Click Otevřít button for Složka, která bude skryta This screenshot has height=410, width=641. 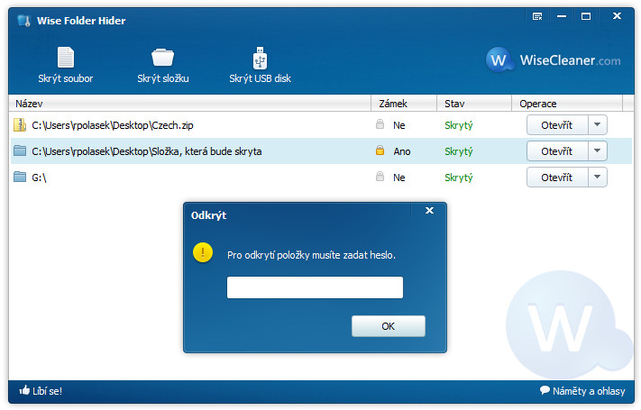point(557,151)
